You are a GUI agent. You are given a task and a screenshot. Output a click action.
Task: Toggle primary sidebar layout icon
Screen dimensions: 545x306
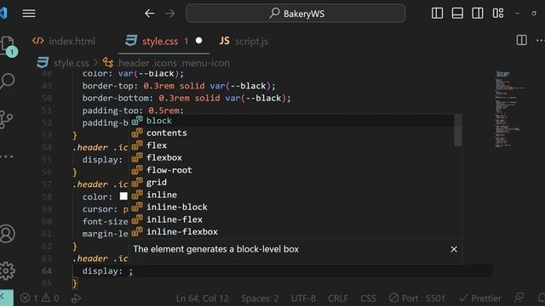point(437,14)
